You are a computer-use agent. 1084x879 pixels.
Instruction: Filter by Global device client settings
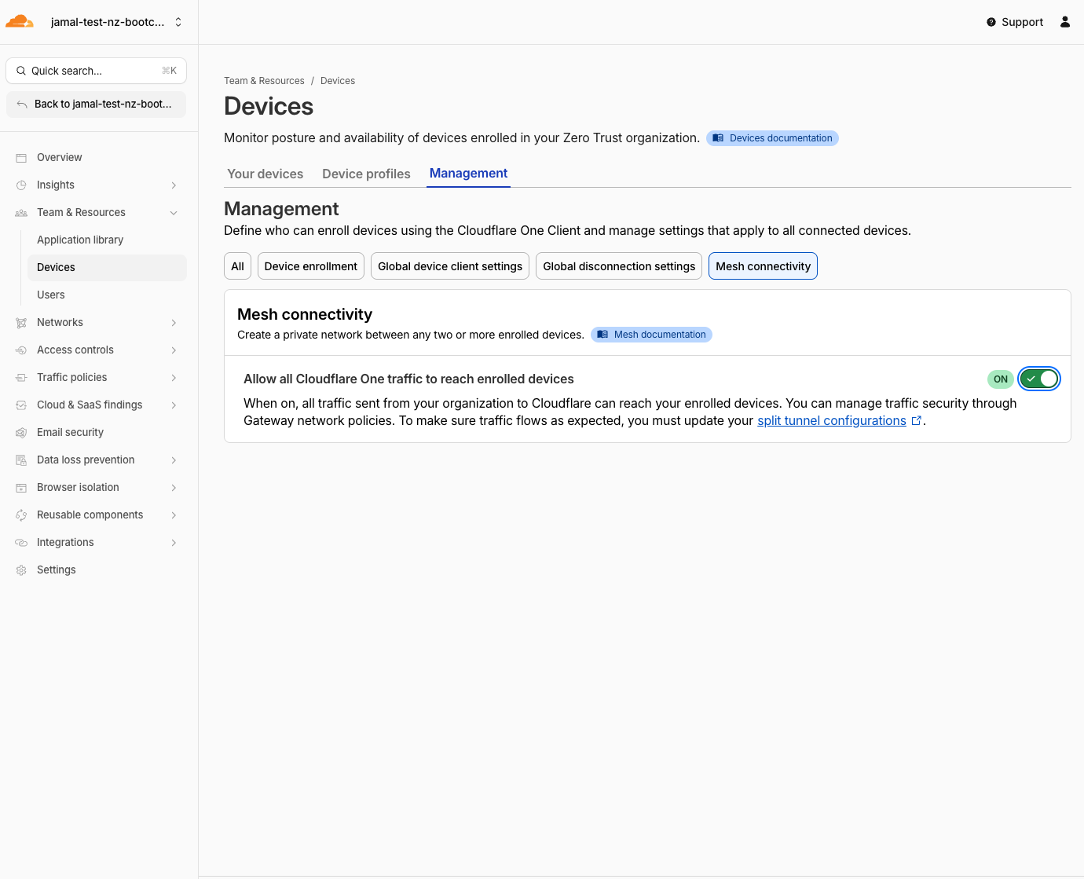click(x=450, y=266)
